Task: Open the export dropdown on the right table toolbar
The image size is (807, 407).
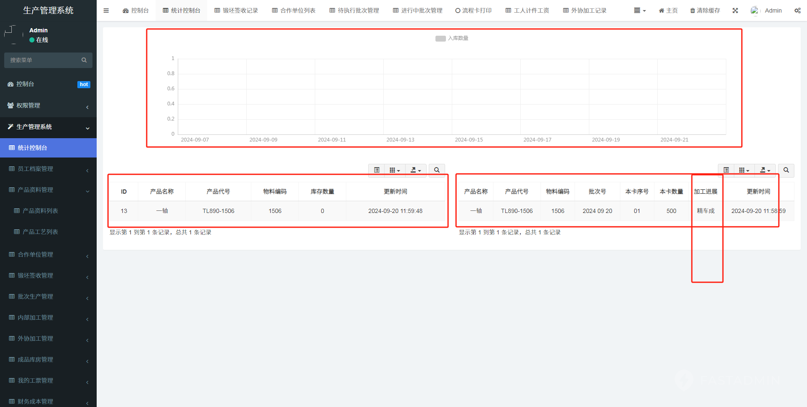Action: 765,170
